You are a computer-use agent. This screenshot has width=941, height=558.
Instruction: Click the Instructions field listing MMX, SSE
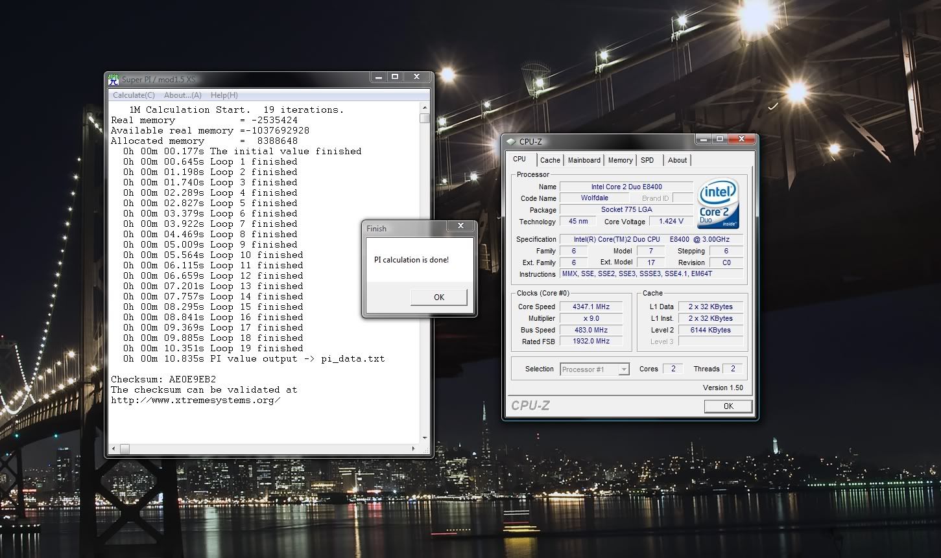click(x=652, y=274)
